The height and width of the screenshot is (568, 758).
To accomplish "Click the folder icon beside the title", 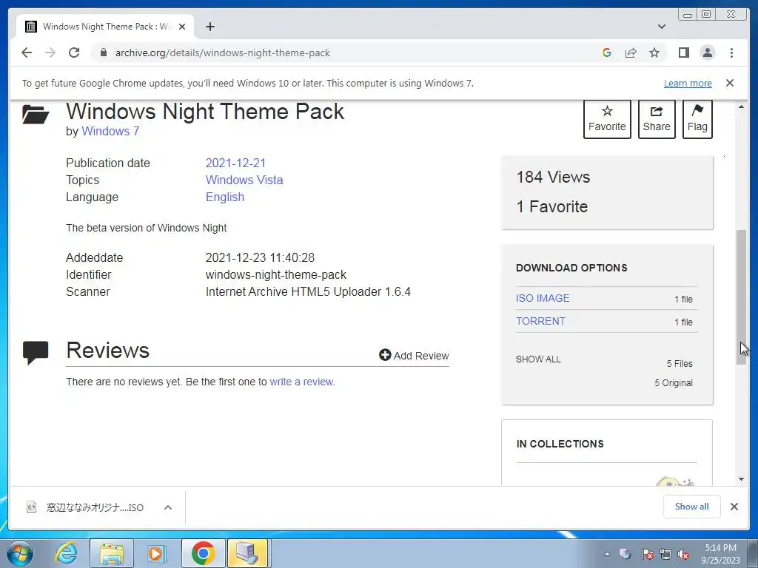I will [36, 115].
